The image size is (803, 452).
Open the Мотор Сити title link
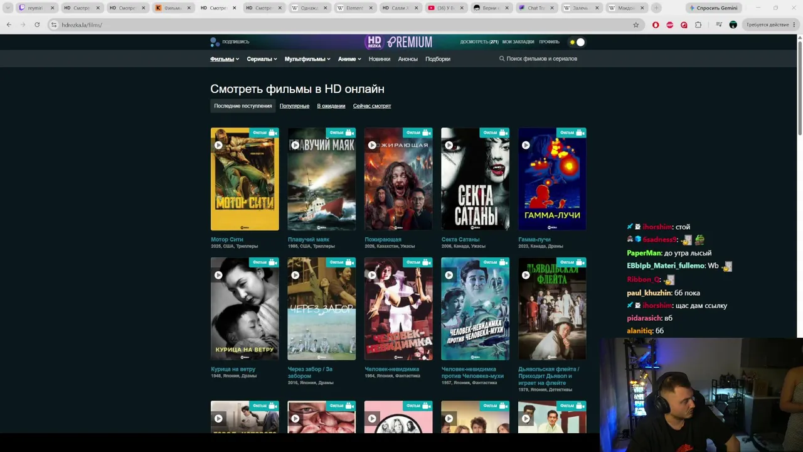(x=227, y=239)
